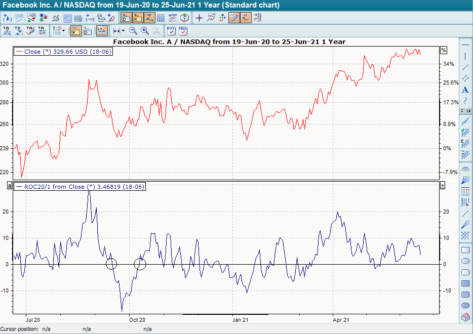This screenshot has width=473, height=334.
Task: Click the Close 329.66 USD legend label
Action: (68, 52)
